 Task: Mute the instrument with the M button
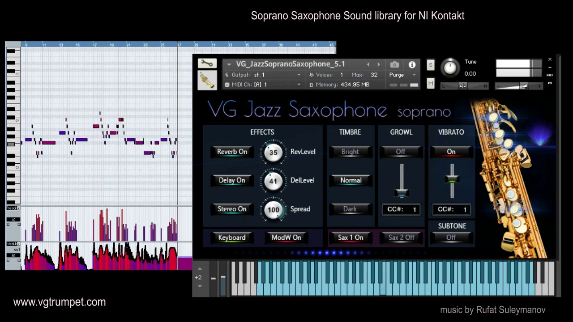click(x=431, y=83)
